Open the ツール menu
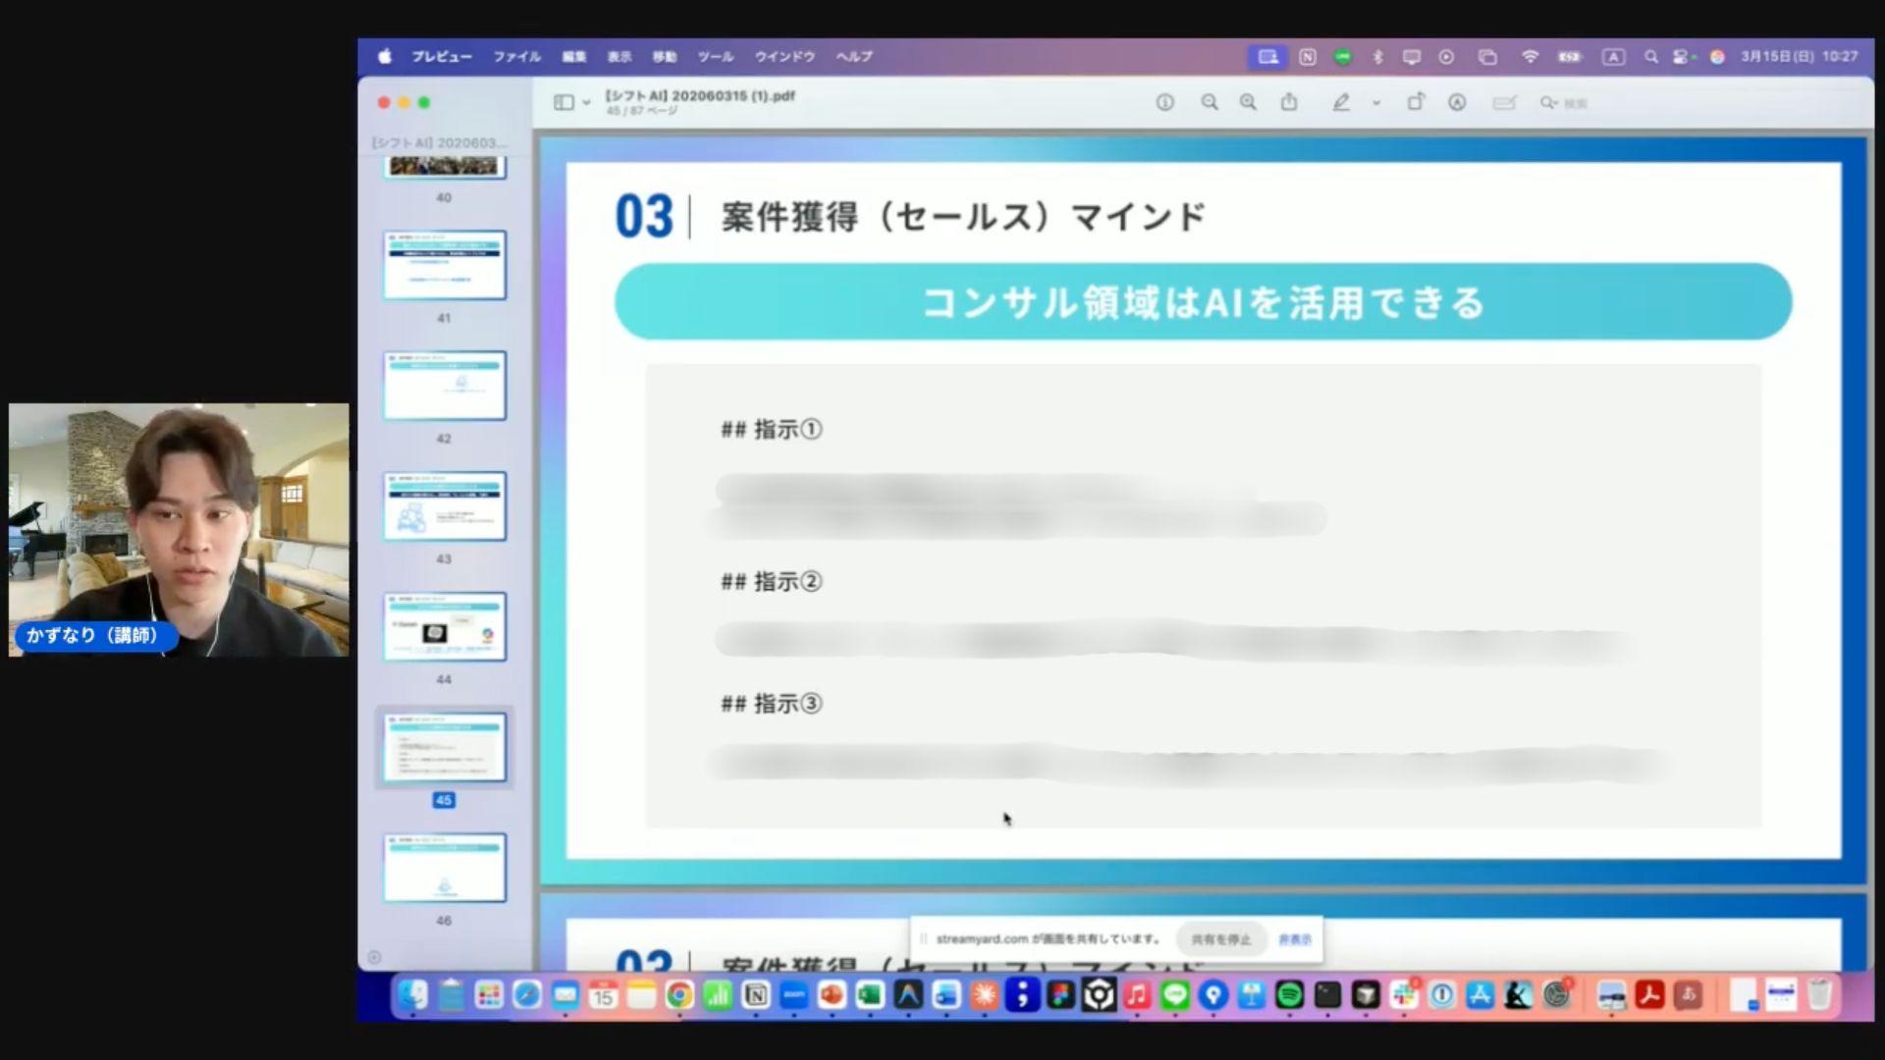 [715, 57]
